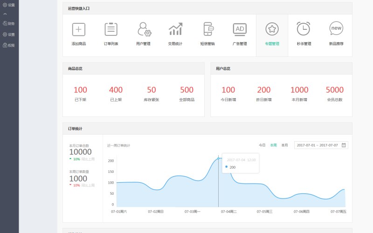Open the 交易统计 transaction statistics shortcut
This screenshot has height=233, width=373.
tap(175, 34)
